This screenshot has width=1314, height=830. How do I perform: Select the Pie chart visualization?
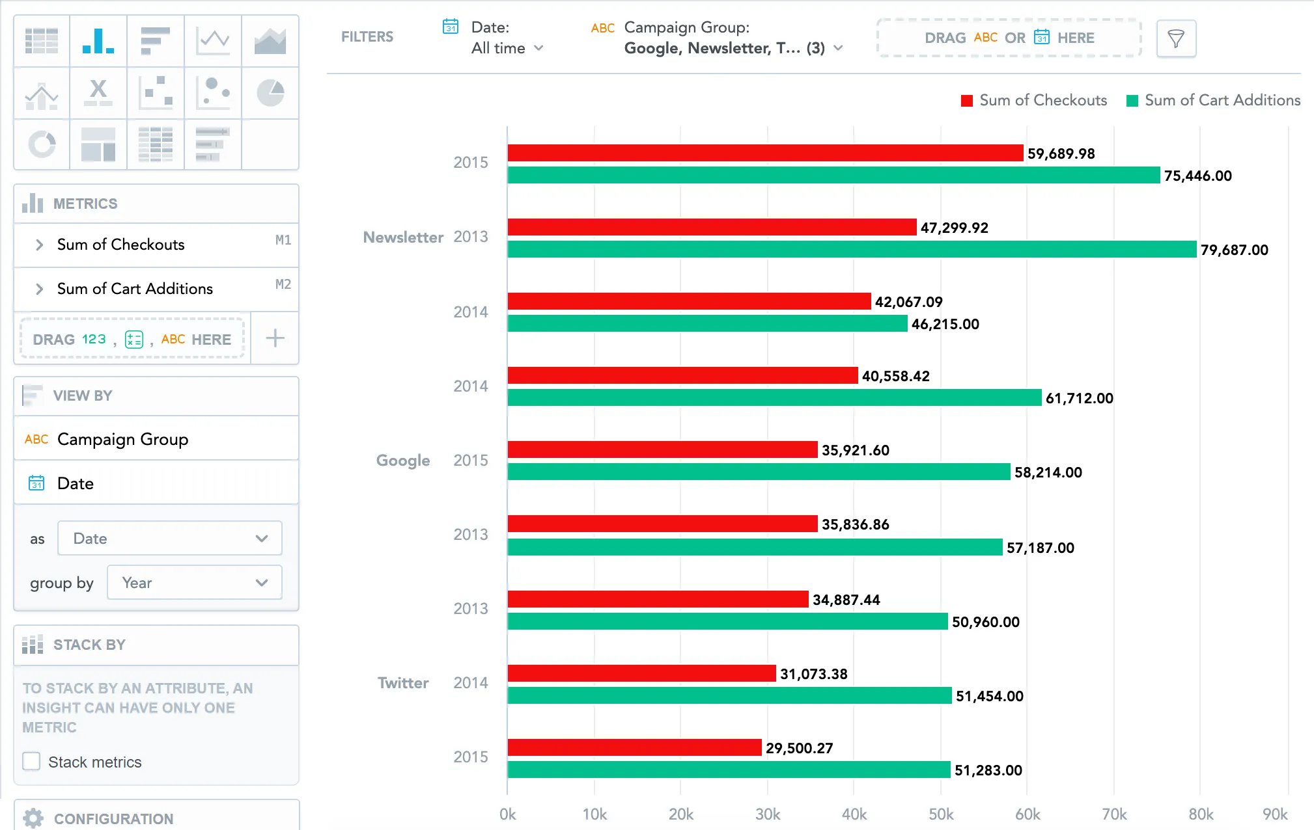(270, 93)
